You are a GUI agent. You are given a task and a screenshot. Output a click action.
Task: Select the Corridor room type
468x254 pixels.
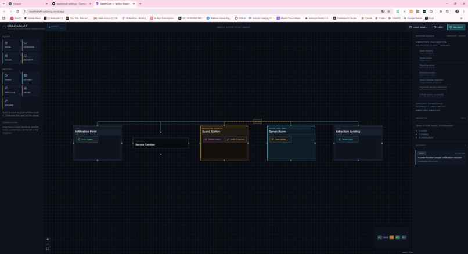[x=31, y=45]
